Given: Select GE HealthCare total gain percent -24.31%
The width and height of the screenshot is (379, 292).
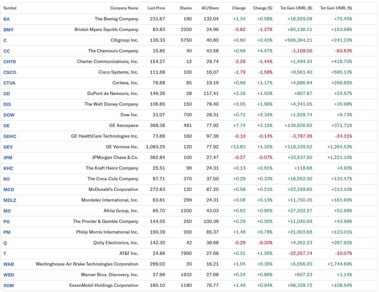Looking at the screenshot, I should click(x=343, y=136).
